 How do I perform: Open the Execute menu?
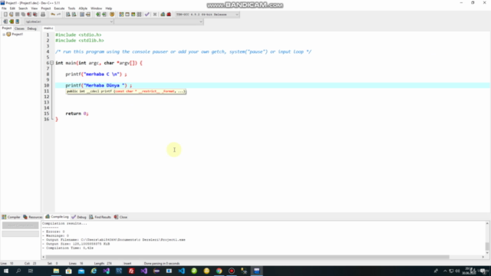click(x=59, y=8)
